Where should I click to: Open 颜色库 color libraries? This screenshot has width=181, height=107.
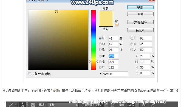(140, 30)
